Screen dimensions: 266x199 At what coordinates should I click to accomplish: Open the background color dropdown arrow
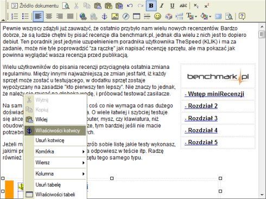[210, 17]
